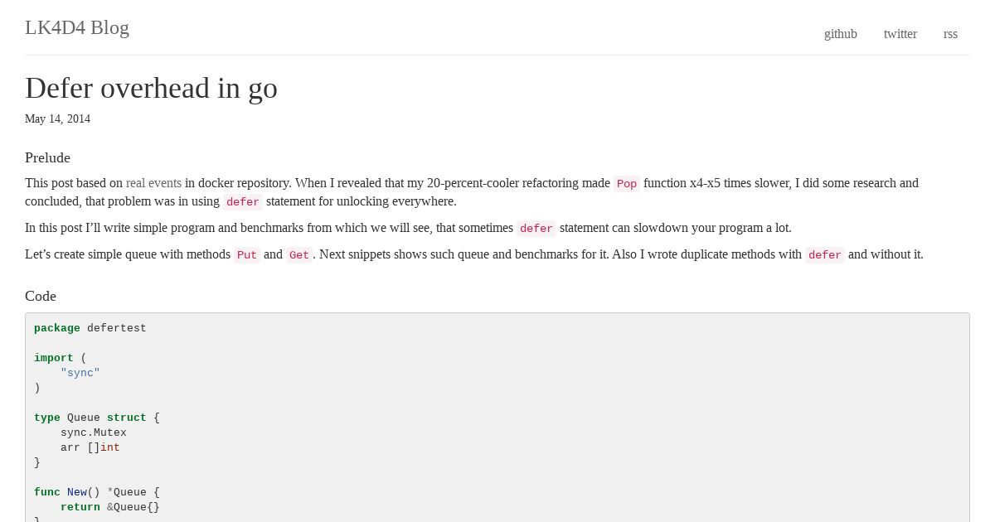Open the rss feed link

[x=950, y=34]
